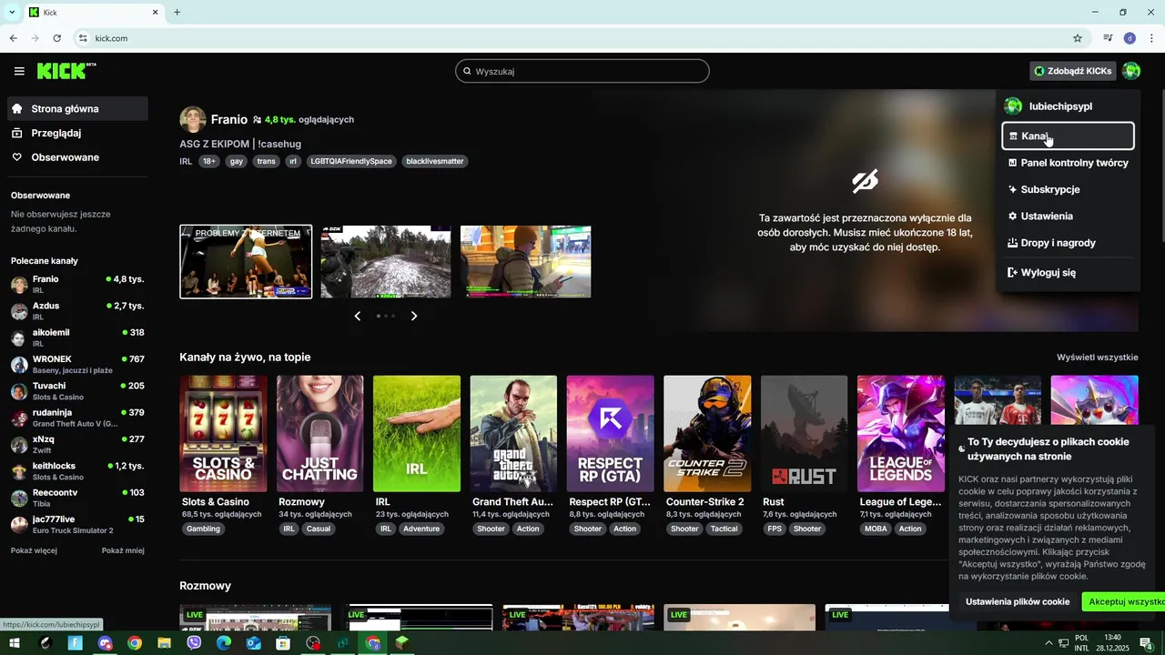1165x655 pixels.
Task: Choose Wyloguj się to log out
Action: [1068, 272]
